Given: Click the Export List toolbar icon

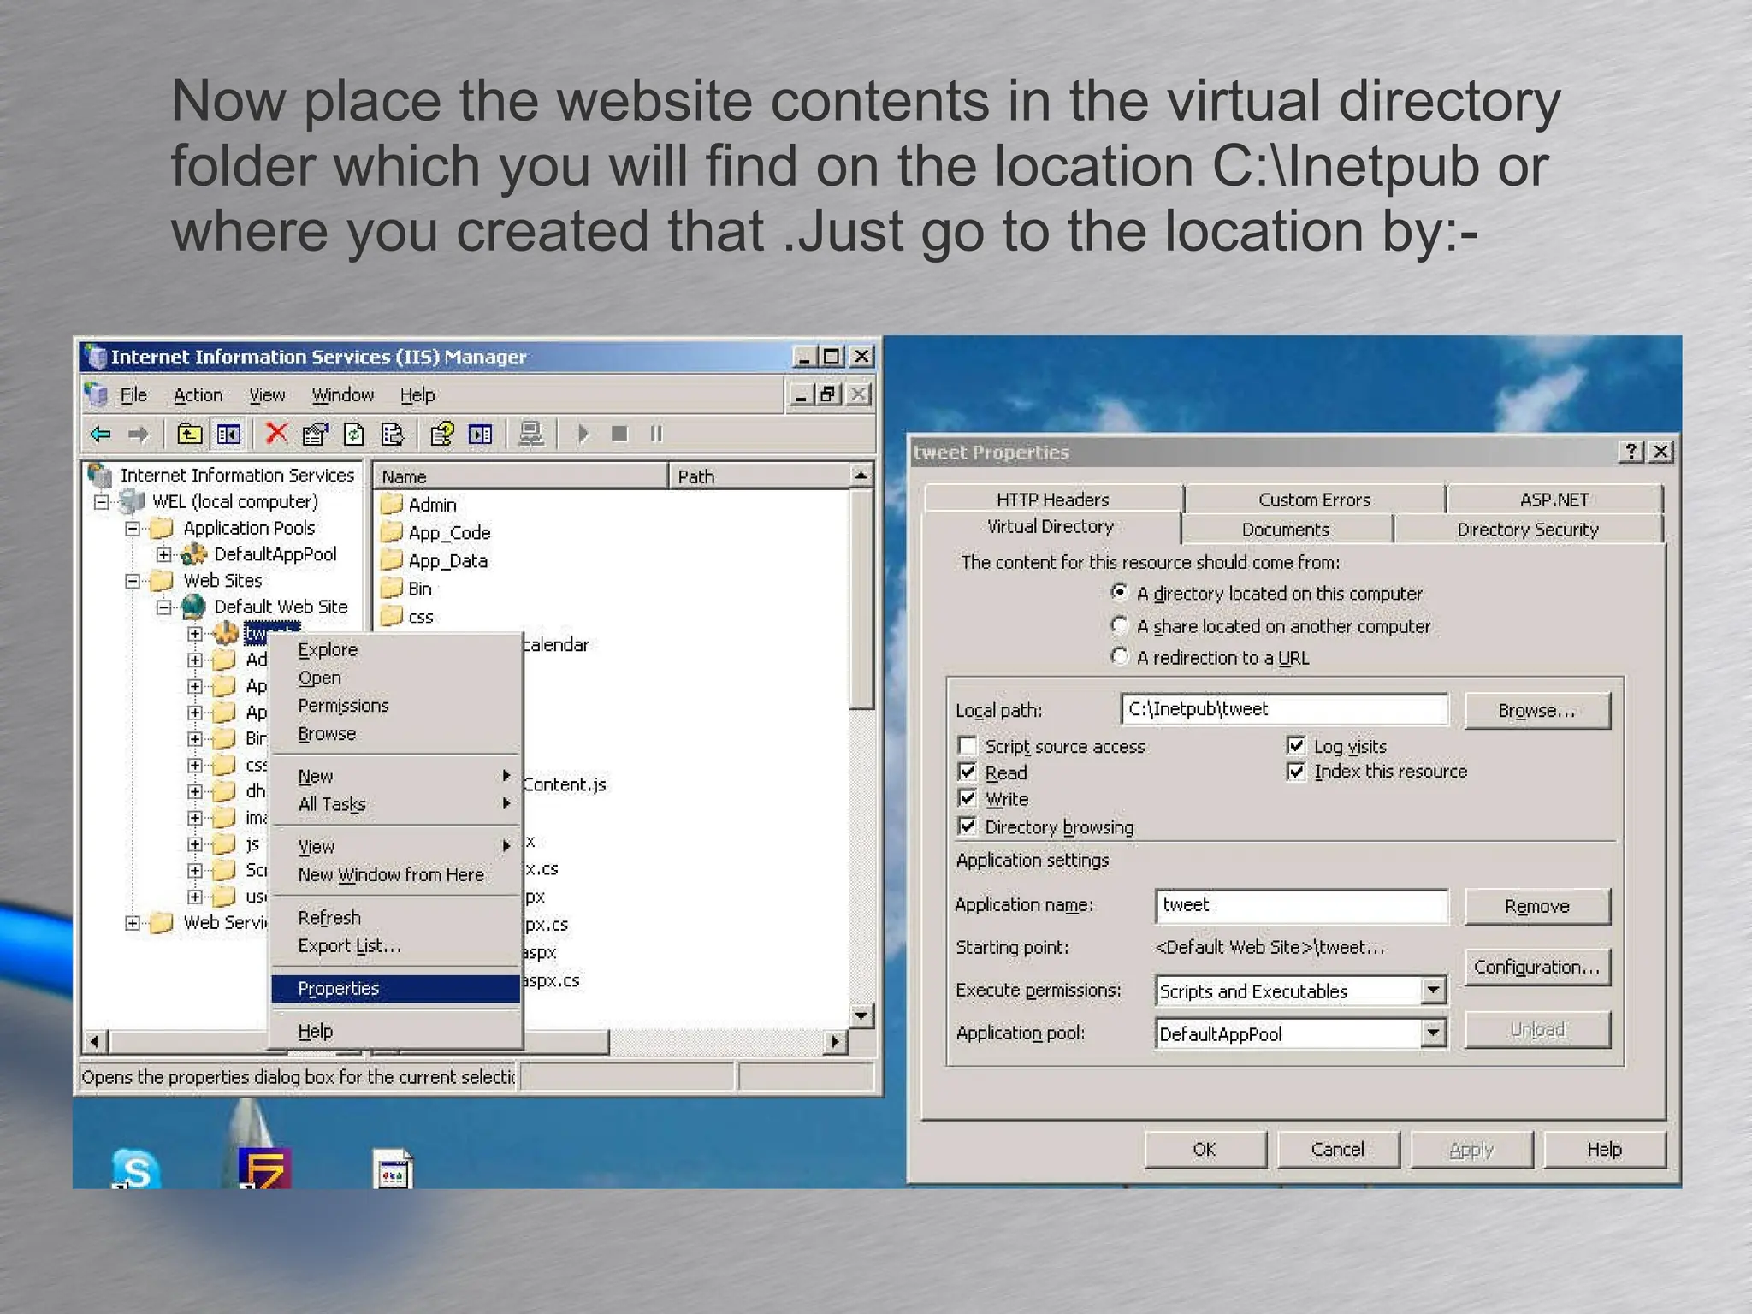Looking at the screenshot, I should coord(392,435).
